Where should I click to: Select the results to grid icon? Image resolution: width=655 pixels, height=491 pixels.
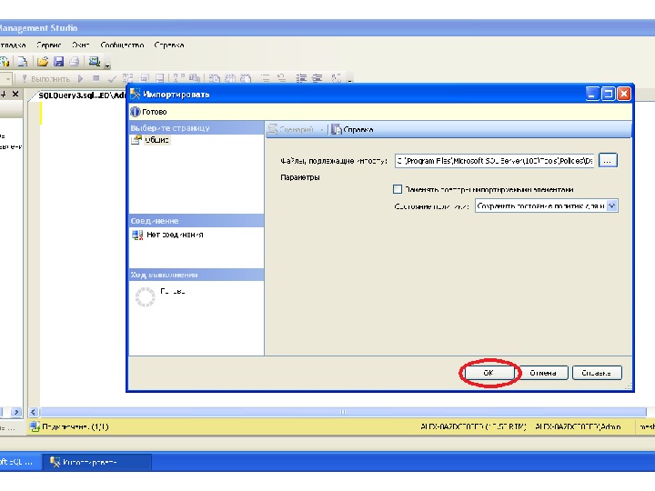(230, 78)
